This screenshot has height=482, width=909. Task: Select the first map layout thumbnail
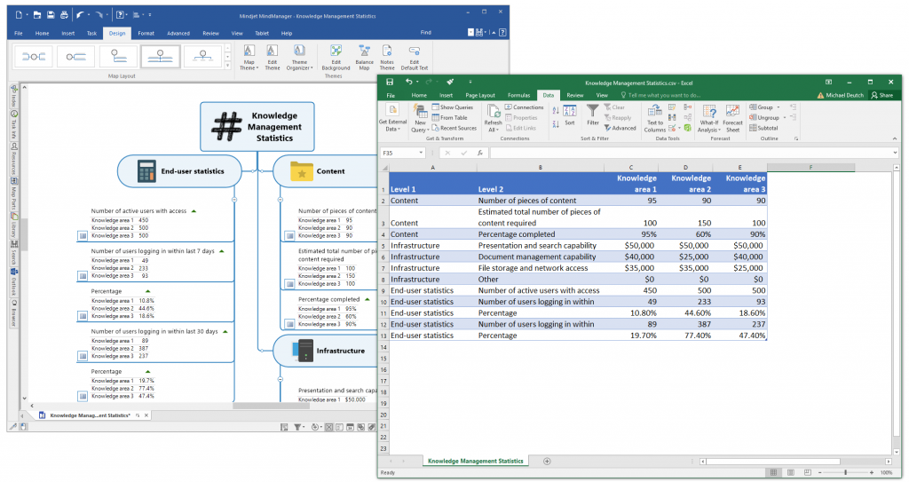pyautogui.click(x=34, y=57)
